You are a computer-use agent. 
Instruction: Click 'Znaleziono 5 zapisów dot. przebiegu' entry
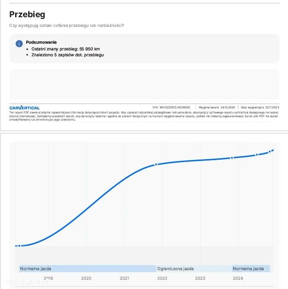pyautogui.click(x=67, y=55)
